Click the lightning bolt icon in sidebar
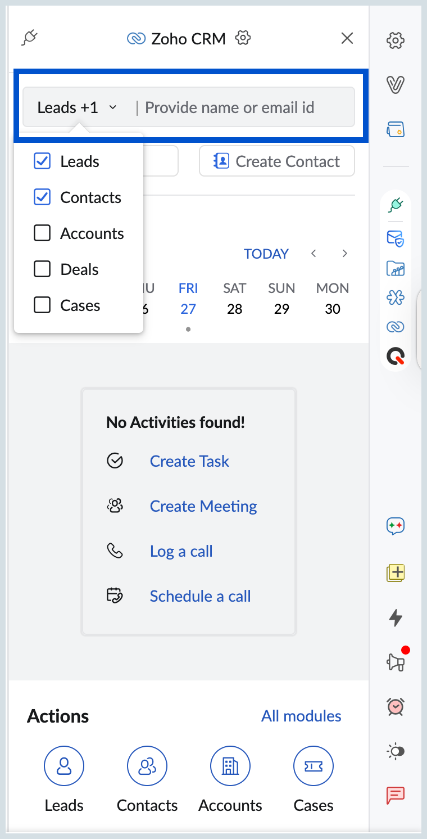This screenshot has width=427, height=839. (x=396, y=617)
